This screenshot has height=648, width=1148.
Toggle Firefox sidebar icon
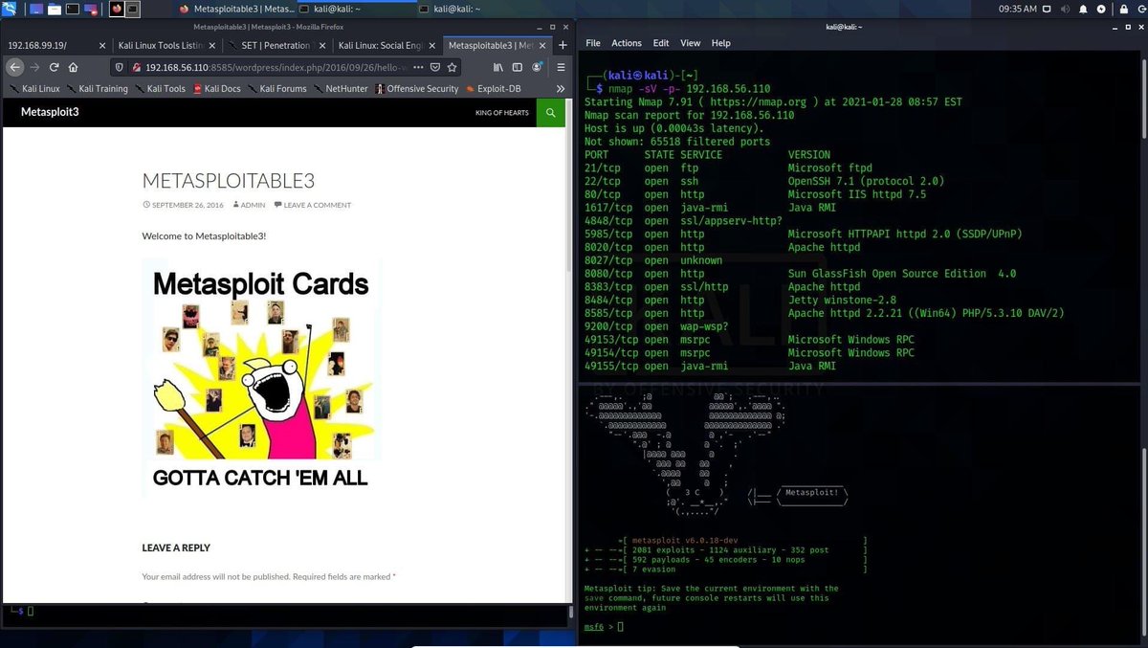(518, 67)
